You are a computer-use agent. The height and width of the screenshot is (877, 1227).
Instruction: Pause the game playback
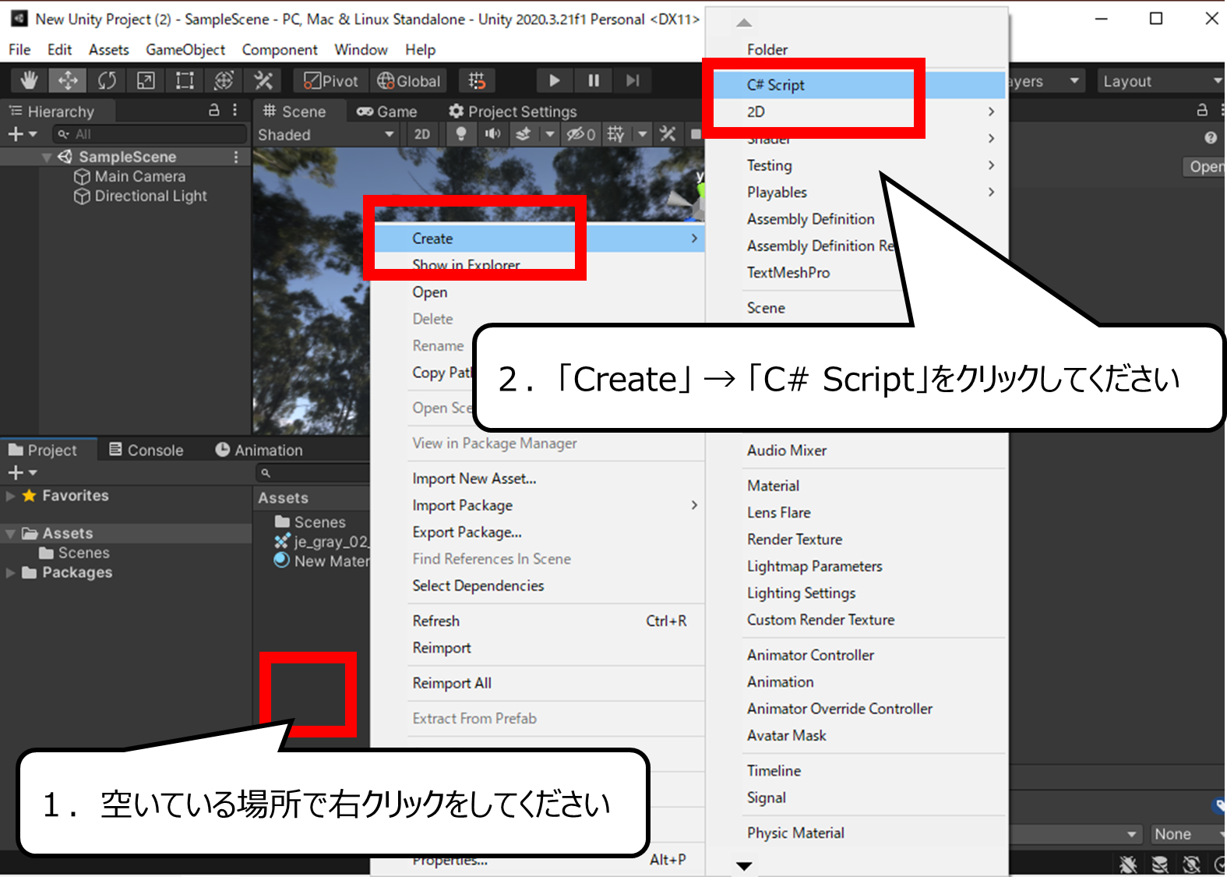point(594,81)
